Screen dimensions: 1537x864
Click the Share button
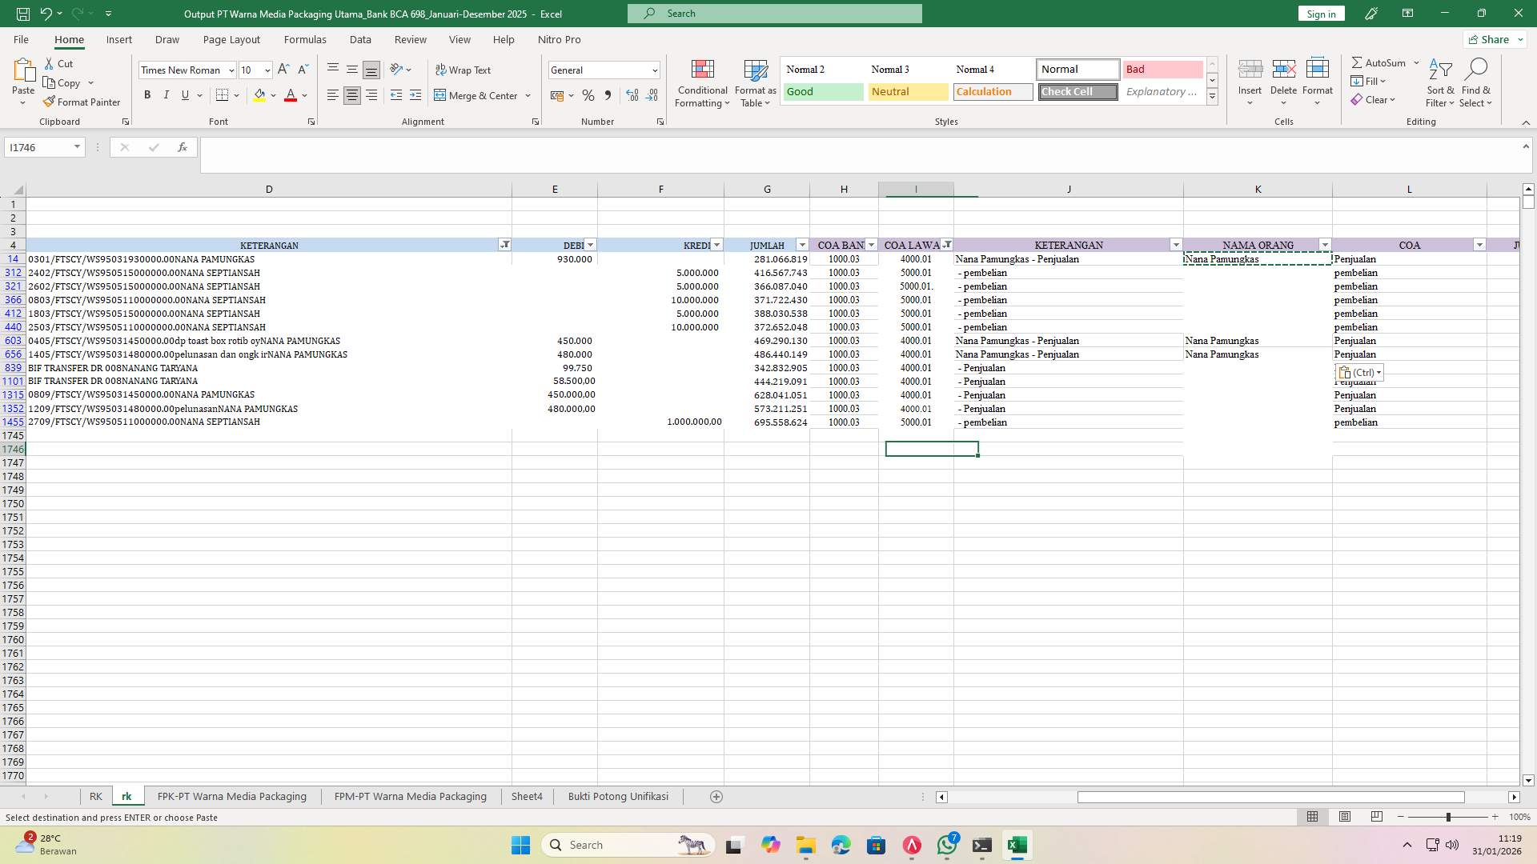[1492, 38]
